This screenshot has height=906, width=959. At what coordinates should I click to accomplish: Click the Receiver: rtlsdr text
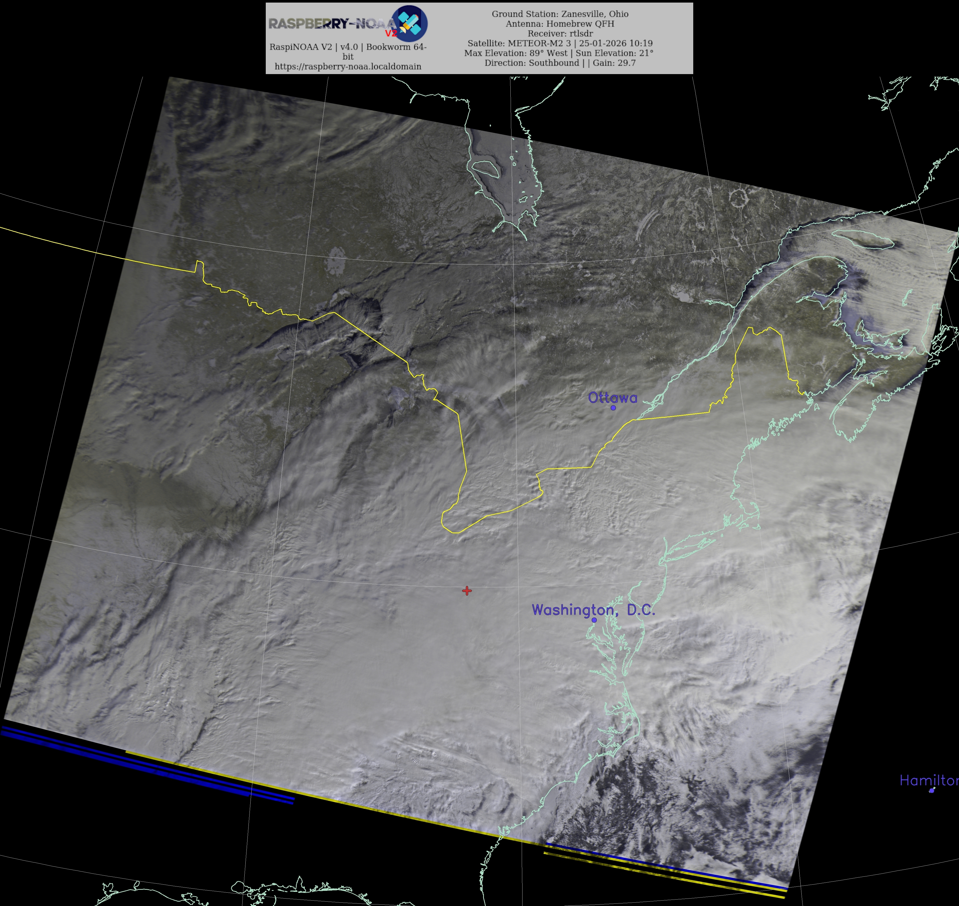coord(560,33)
